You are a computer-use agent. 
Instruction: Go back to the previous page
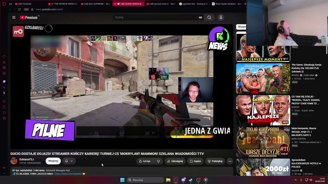coord(10,9)
